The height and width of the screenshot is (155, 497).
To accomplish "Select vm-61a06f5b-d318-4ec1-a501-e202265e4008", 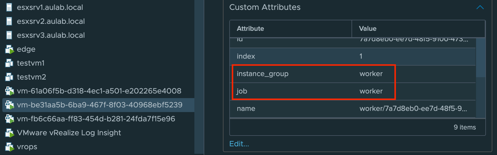I will coord(99,91).
